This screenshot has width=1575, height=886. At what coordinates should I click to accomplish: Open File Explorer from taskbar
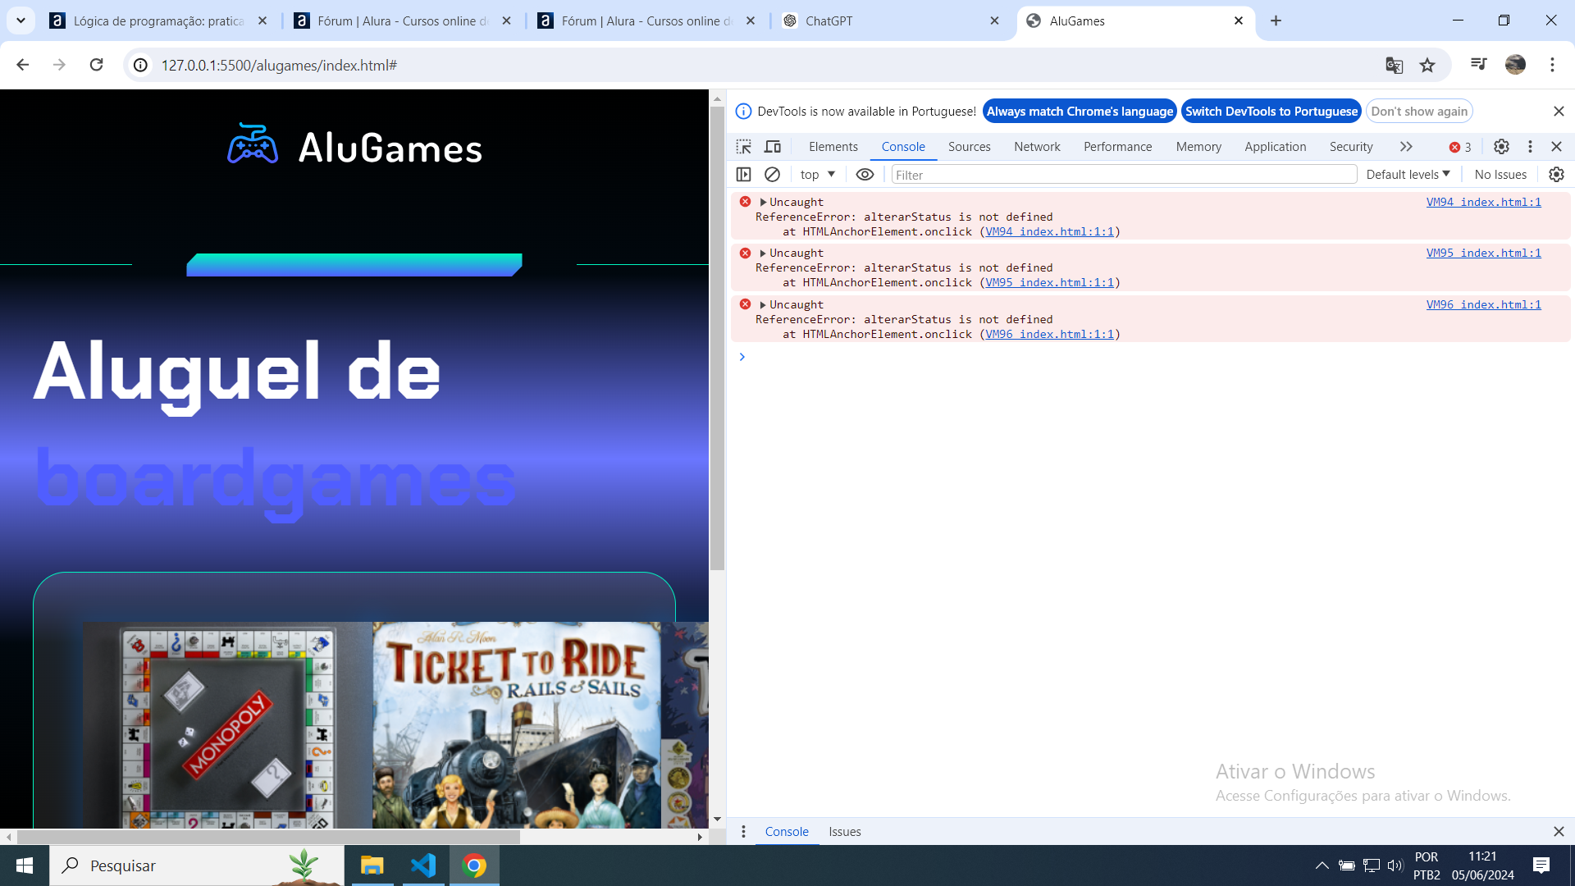tap(372, 865)
